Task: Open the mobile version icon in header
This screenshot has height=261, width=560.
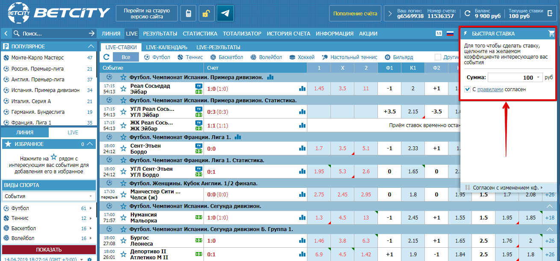Action: [188, 14]
